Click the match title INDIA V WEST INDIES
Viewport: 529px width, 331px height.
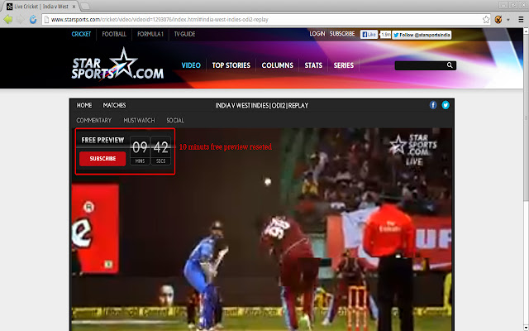pos(262,105)
